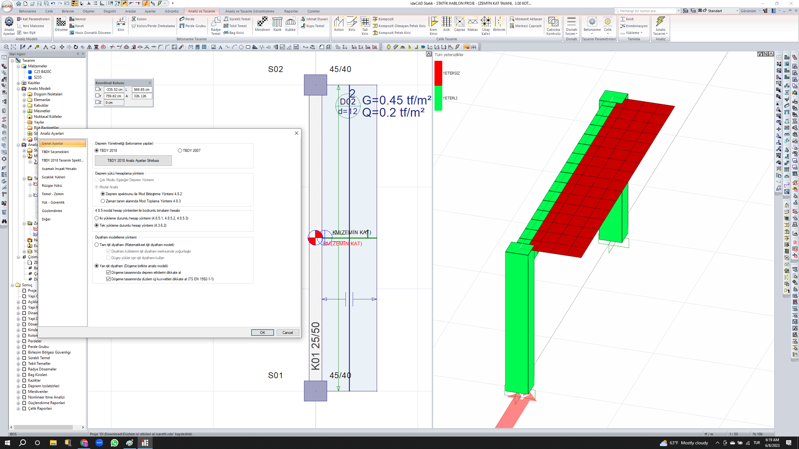This screenshot has height=449, width=799.
Task: Click Kombinasyon in Tanimla group
Action: click(x=634, y=26)
